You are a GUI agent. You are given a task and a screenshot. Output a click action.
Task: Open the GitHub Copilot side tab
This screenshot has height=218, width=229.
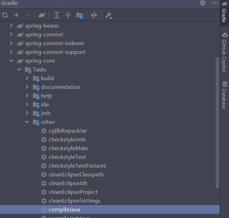click(x=224, y=52)
